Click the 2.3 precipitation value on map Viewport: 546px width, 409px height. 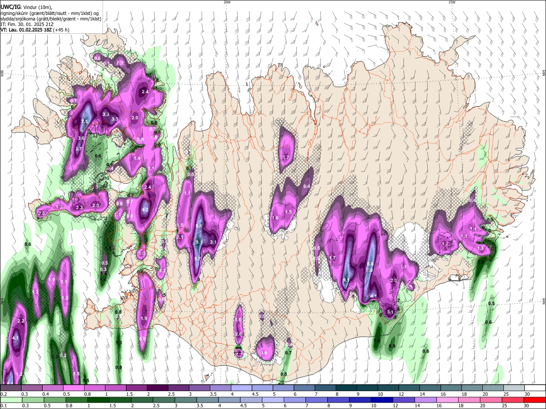point(79,207)
